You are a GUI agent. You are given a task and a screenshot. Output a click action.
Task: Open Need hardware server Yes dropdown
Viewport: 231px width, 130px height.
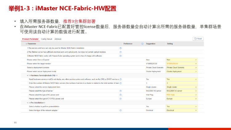(x=181, y=79)
